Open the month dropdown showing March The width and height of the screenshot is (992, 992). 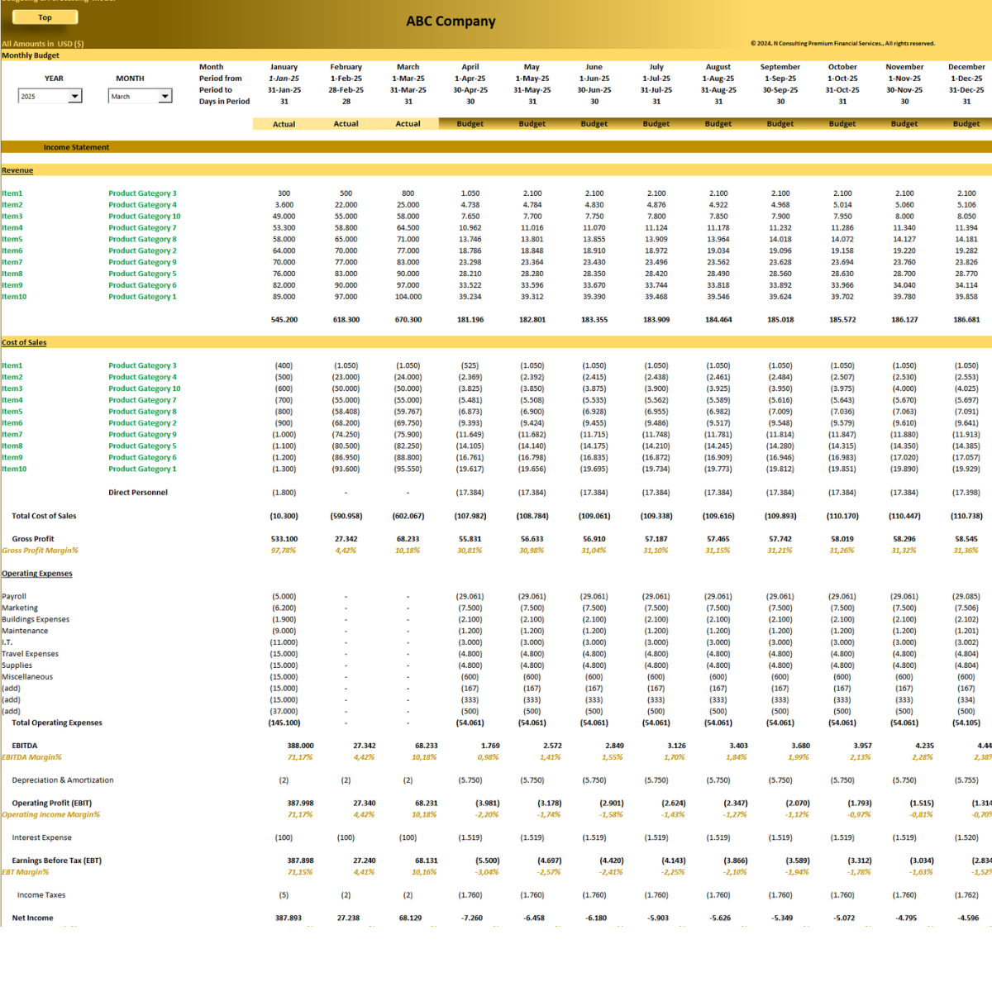(x=165, y=96)
